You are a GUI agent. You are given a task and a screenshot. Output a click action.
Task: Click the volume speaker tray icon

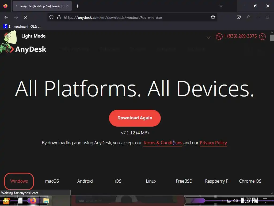click(235, 201)
